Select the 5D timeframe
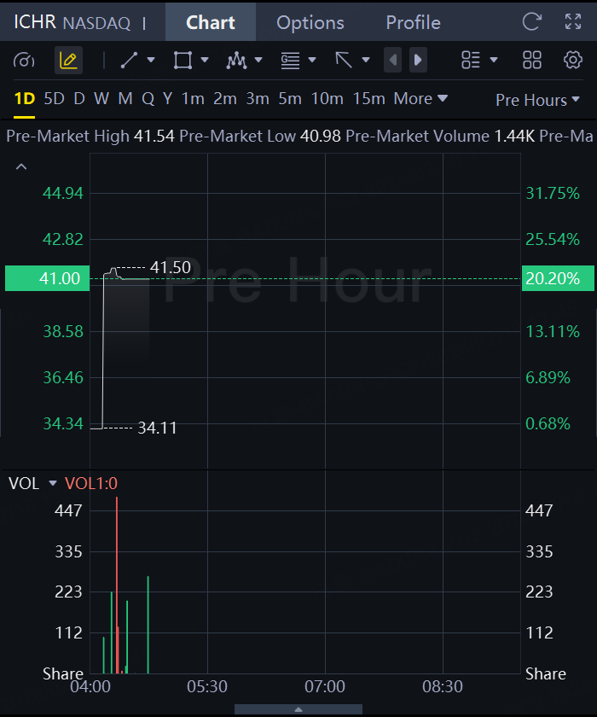Screen dimensions: 597x717 pyautogui.click(x=54, y=99)
